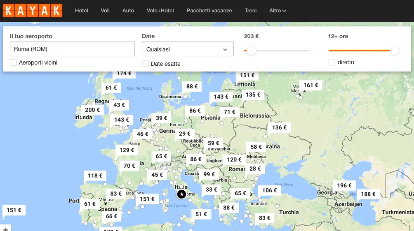Open the Hotel tab

pyautogui.click(x=81, y=11)
